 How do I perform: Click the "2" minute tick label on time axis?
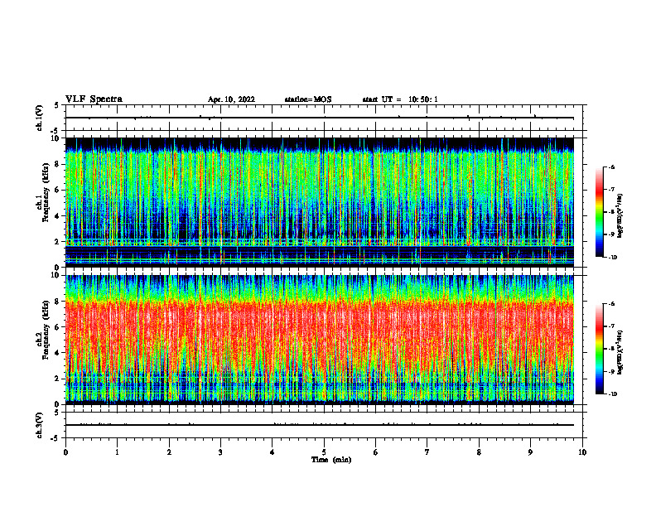[169, 452]
